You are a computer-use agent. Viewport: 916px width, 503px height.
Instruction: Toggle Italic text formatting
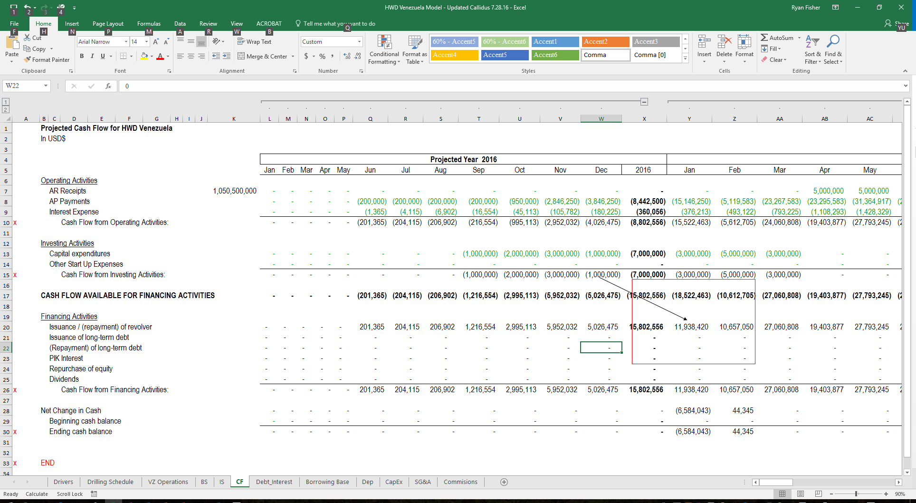click(x=92, y=57)
